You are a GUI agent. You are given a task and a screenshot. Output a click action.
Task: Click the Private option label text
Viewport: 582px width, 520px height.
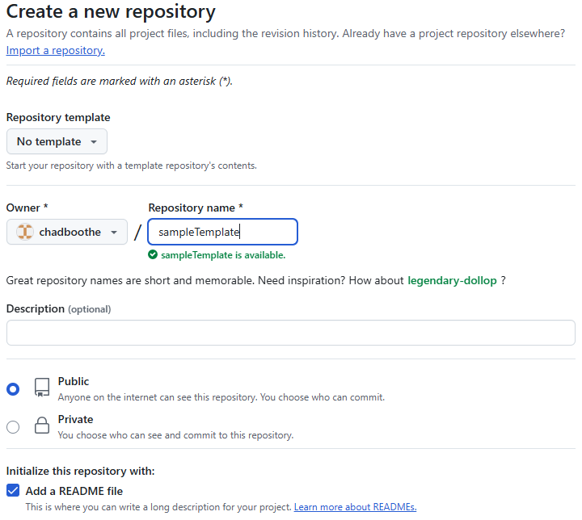(x=75, y=419)
